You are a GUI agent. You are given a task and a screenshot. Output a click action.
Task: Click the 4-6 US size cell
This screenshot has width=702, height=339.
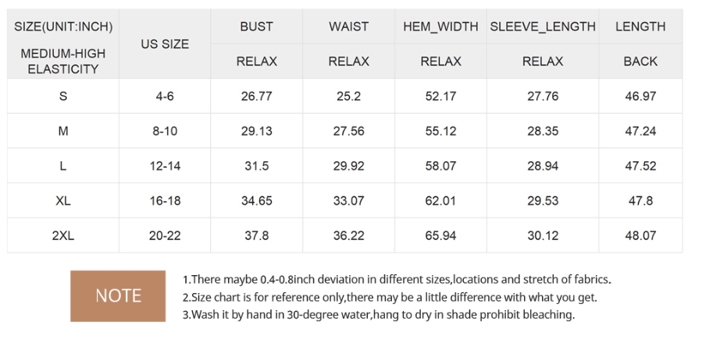click(165, 96)
